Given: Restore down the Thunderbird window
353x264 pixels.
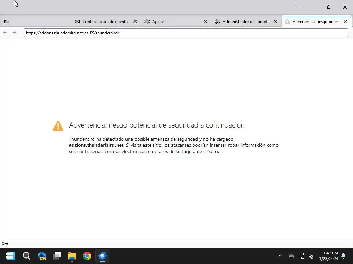Looking at the screenshot, I should tap(329, 7).
